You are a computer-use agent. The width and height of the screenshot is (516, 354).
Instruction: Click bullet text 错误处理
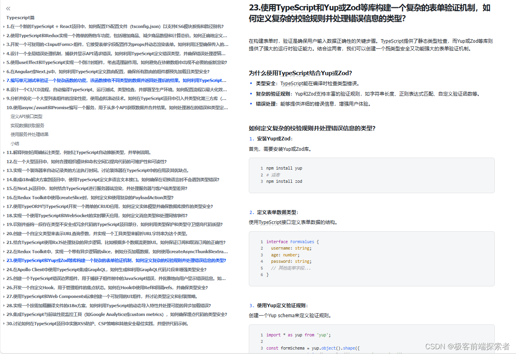pos(267,104)
